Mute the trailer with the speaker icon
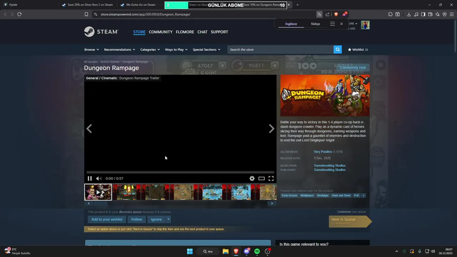457x257 pixels. [99, 178]
